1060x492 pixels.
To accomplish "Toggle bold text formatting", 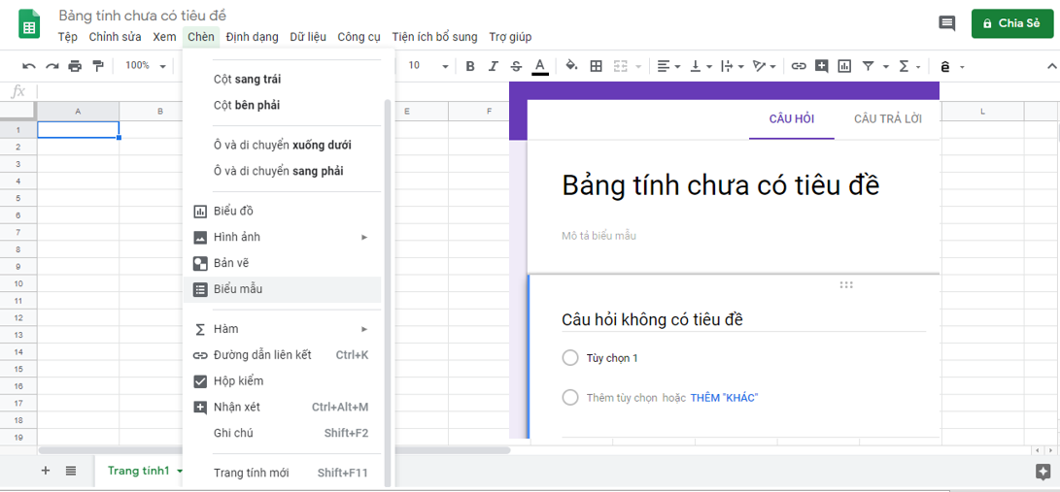I will click(x=470, y=66).
